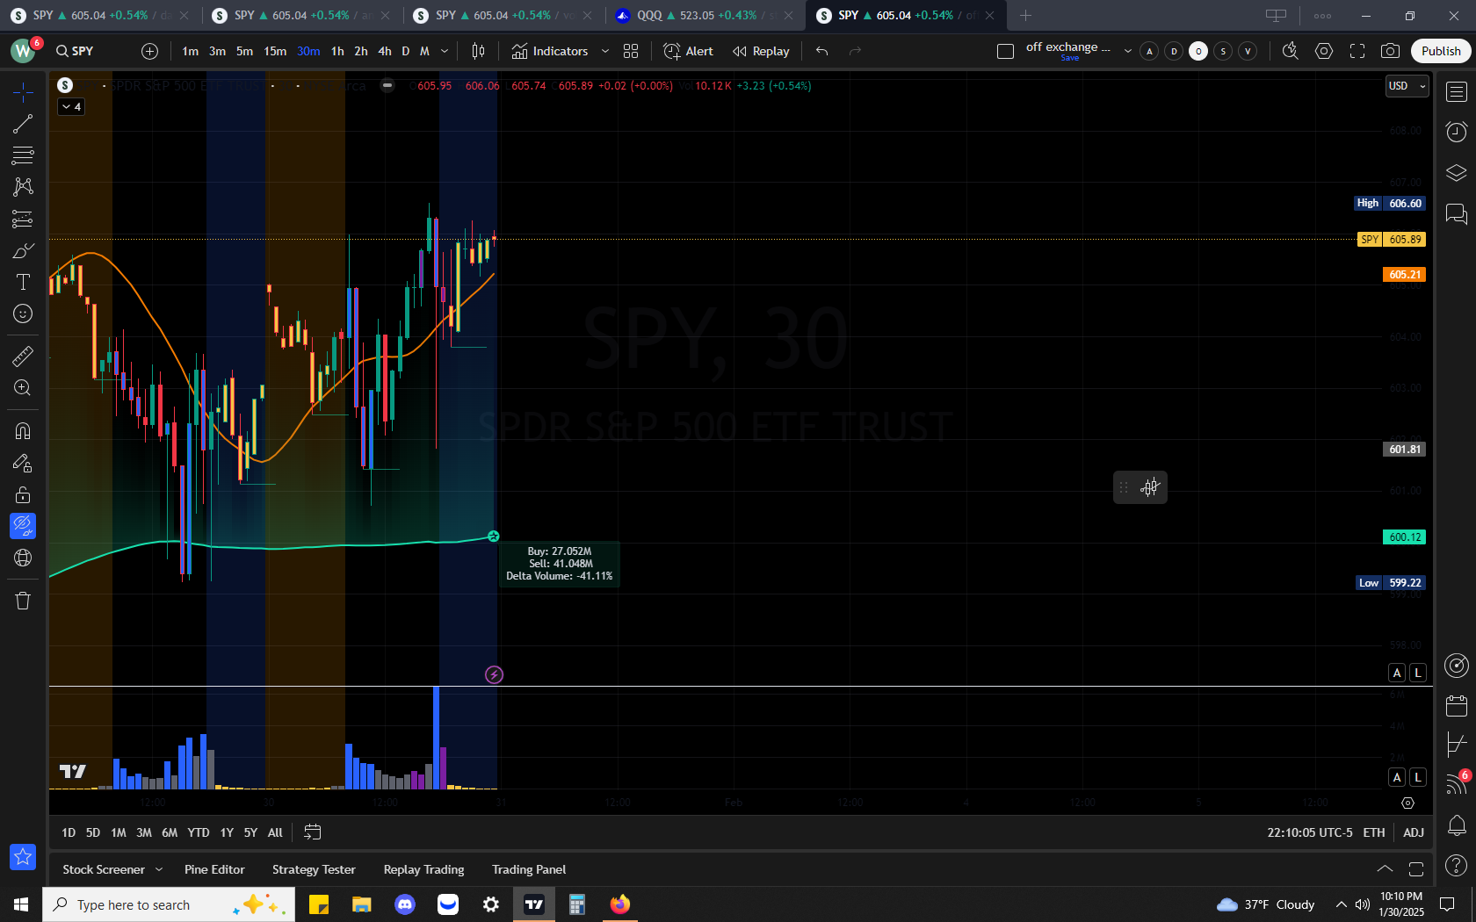Open the object tree globe icon

click(23, 558)
